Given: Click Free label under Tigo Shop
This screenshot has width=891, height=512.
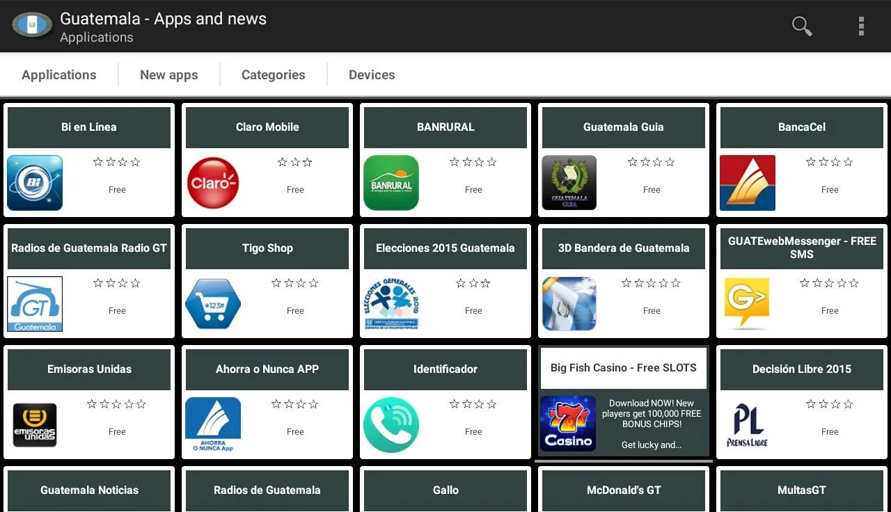Looking at the screenshot, I should 295,311.
